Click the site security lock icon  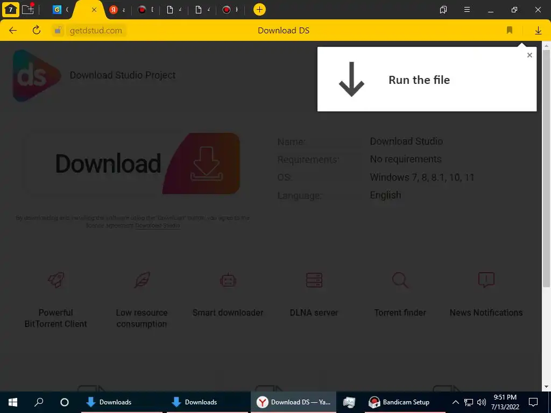click(58, 30)
